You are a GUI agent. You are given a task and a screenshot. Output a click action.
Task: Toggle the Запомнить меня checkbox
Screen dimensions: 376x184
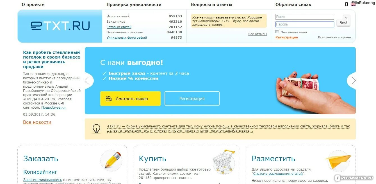click(277, 32)
